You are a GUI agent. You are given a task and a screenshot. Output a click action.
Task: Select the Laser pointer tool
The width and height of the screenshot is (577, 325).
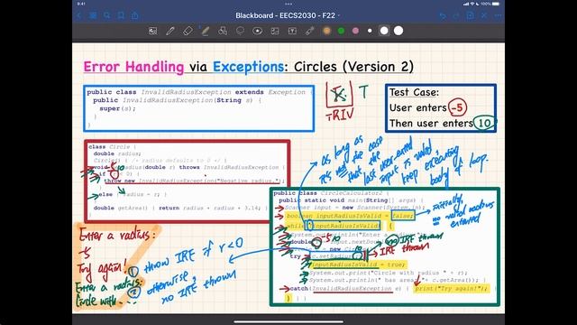tap(309, 31)
